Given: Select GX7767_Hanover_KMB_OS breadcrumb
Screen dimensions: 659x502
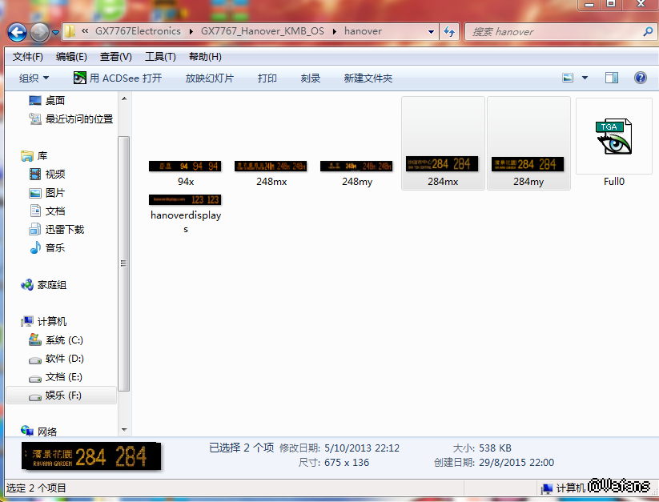Looking at the screenshot, I should click(263, 31).
